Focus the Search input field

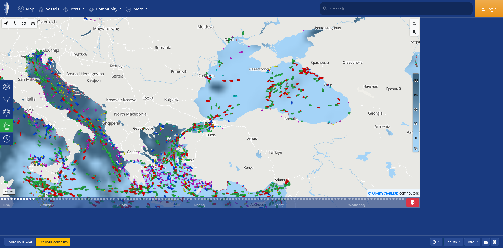(x=396, y=9)
